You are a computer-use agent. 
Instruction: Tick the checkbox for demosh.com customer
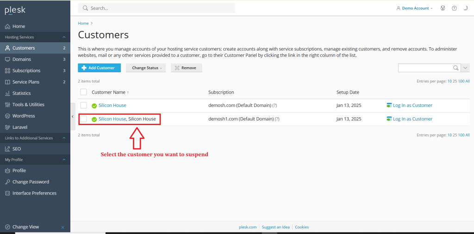(x=84, y=105)
